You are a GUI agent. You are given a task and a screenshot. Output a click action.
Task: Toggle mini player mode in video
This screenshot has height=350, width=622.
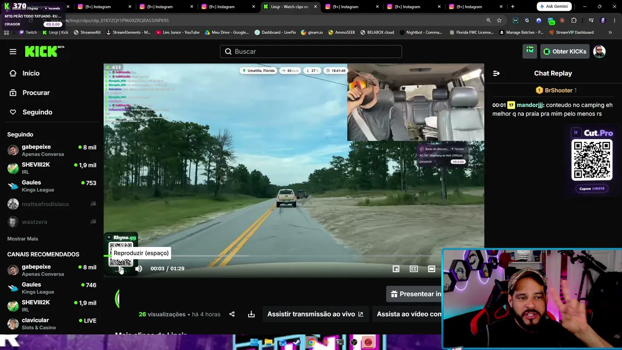tap(396, 269)
